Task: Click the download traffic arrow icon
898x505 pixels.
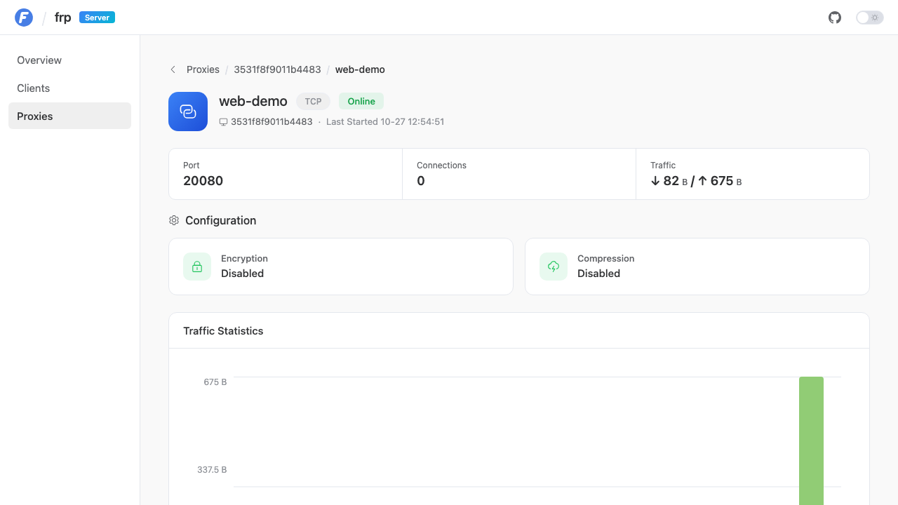Action: [x=655, y=181]
